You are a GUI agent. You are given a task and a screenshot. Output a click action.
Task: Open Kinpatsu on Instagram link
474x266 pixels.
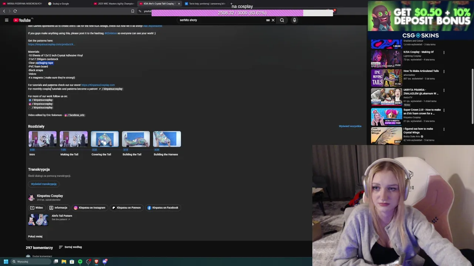(x=90, y=208)
